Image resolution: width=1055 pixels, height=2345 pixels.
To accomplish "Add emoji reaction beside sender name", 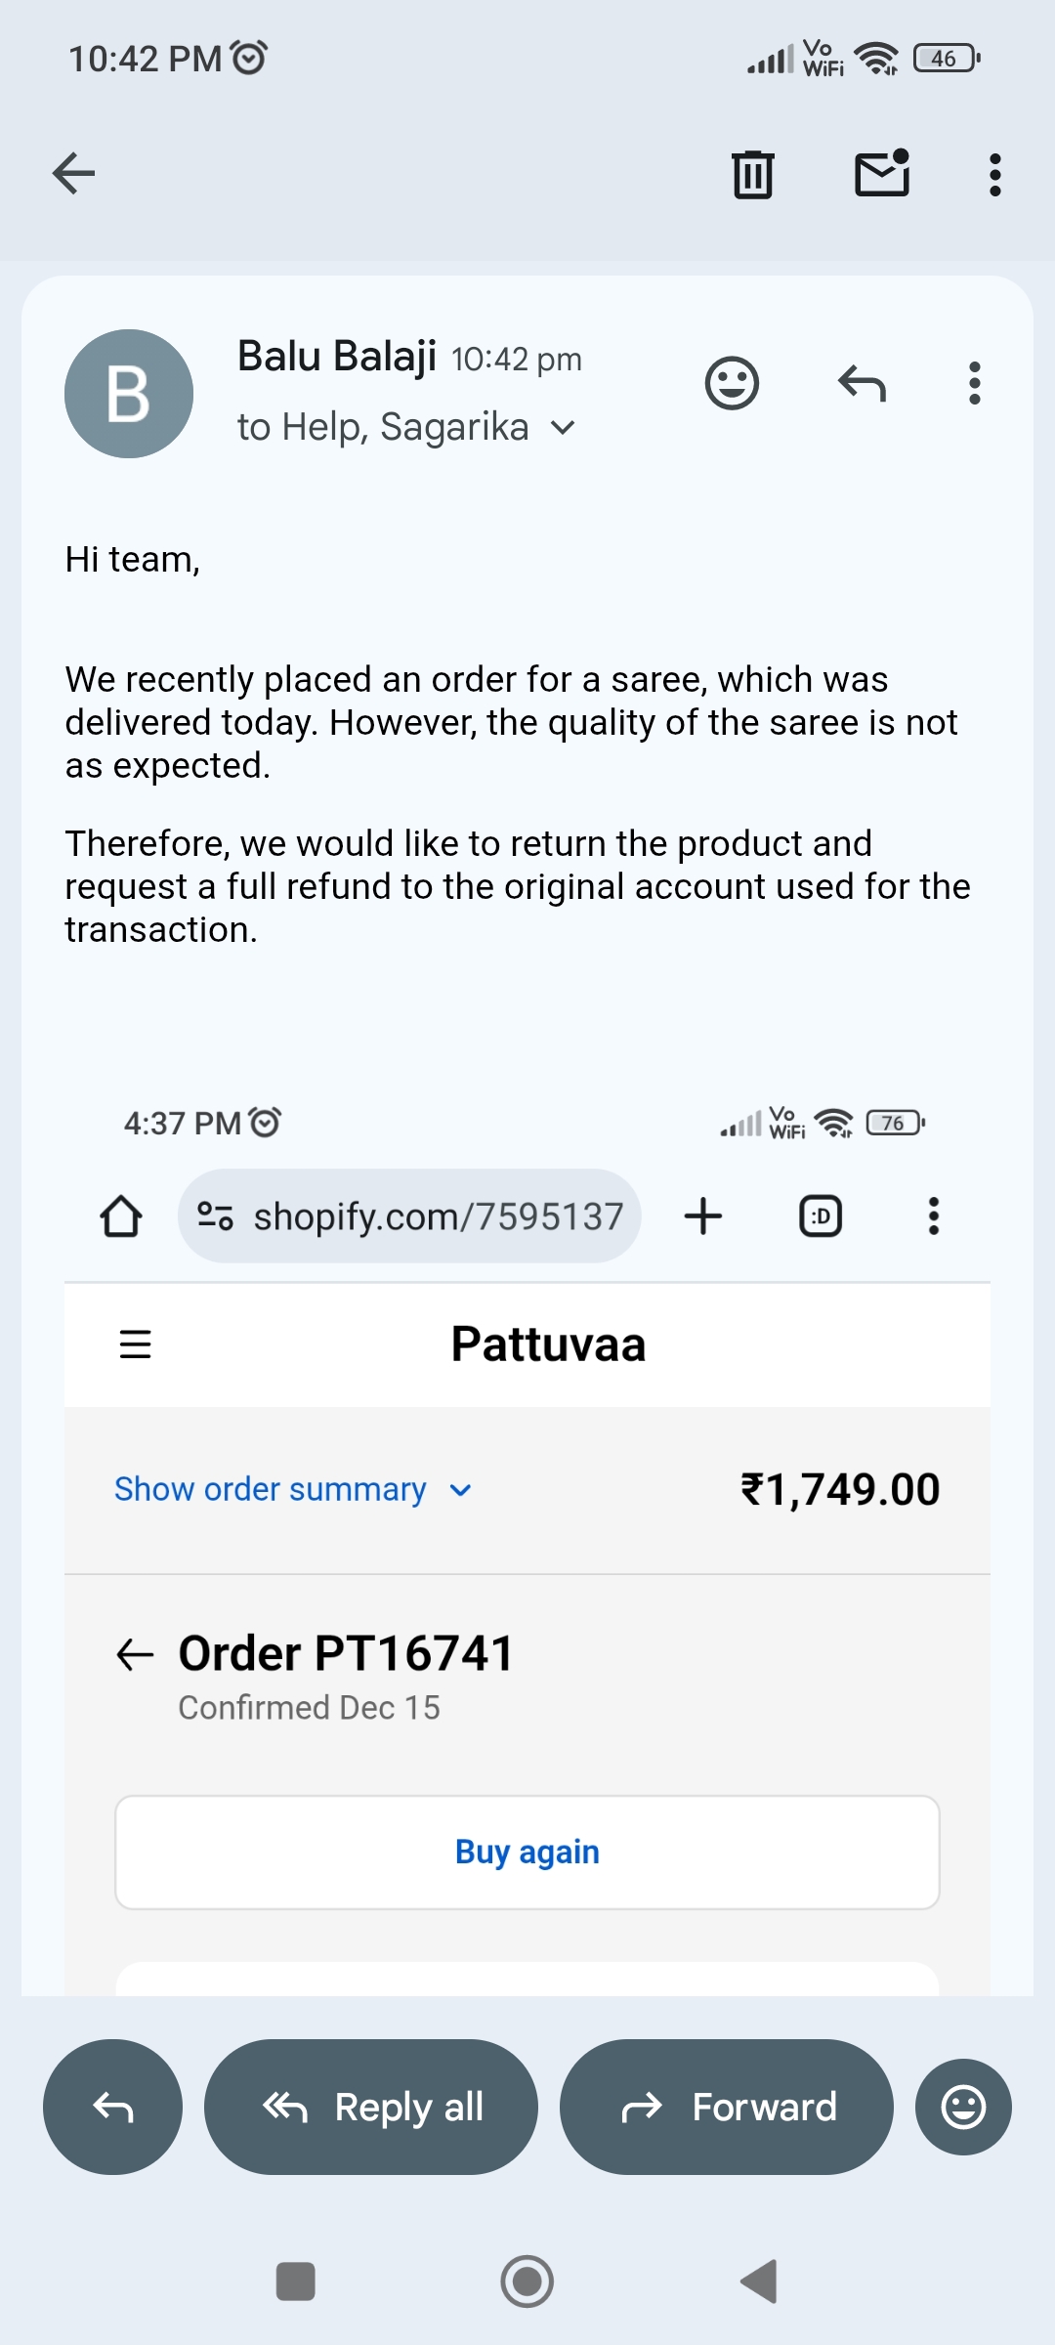I will [732, 383].
